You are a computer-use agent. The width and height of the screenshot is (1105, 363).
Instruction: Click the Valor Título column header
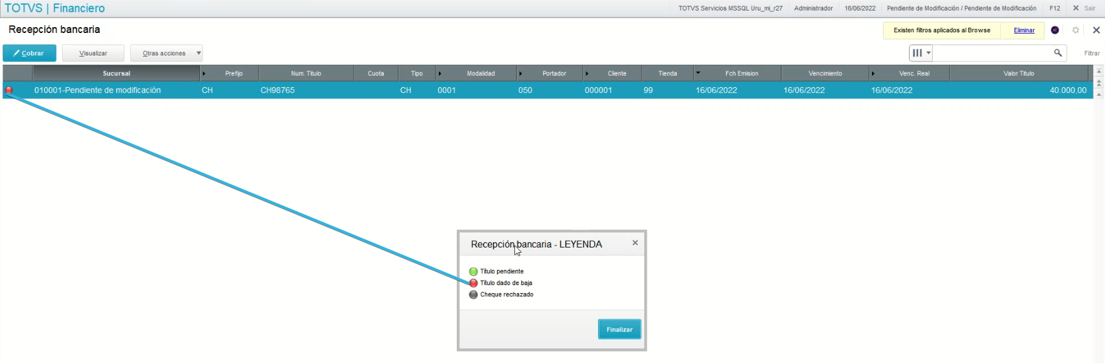tap(1019, 73)
